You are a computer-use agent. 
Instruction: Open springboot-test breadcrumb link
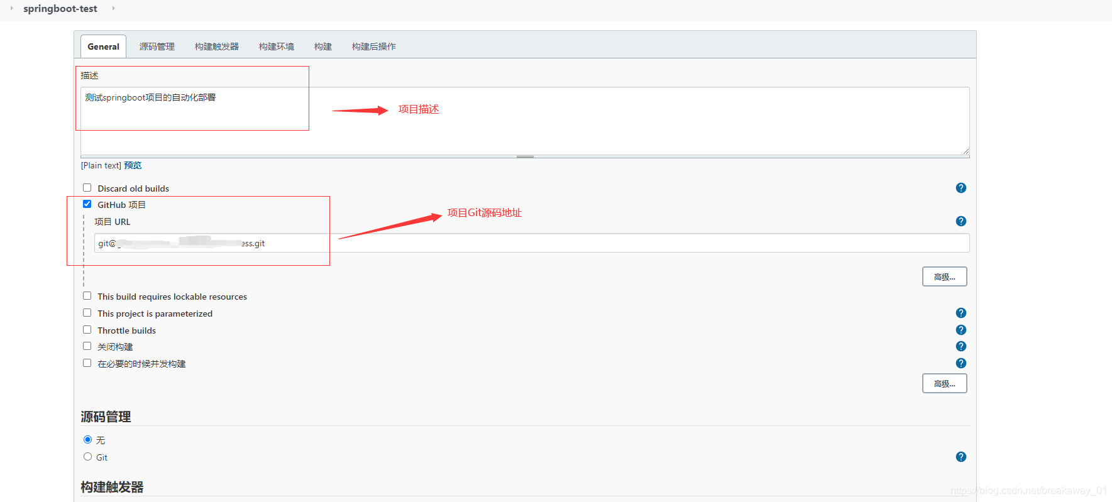[60, 9]
